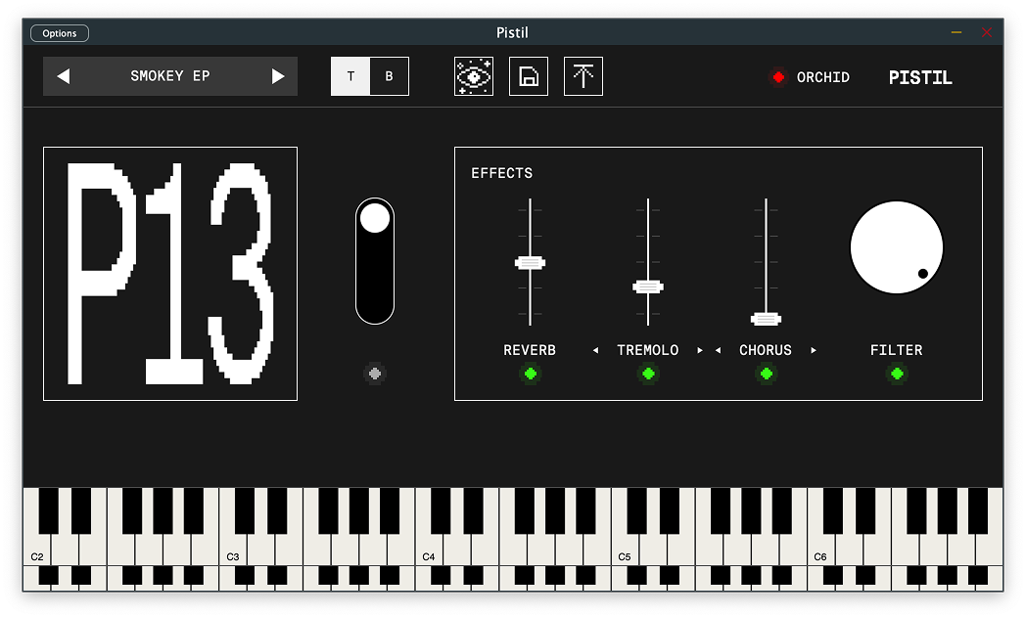
Task: Save preset with the floppy disk icon
Action: (x=529, y=76)
